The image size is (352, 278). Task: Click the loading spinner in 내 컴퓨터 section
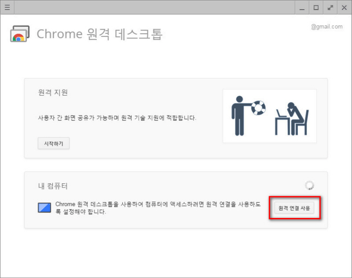(309, 185)
